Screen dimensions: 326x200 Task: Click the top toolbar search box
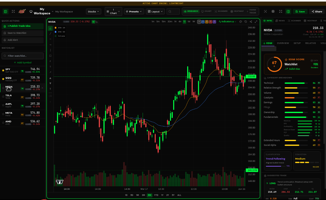pos(173,12)
